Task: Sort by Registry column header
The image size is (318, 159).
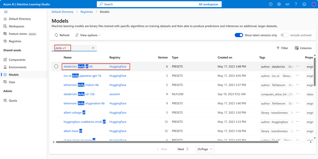Action: coord(115,57)
